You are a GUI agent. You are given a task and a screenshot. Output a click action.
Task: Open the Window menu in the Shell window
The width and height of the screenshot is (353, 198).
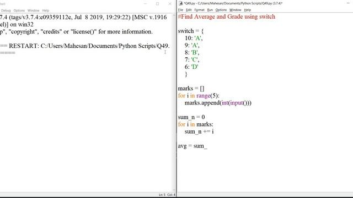click(x=33, y=10)
